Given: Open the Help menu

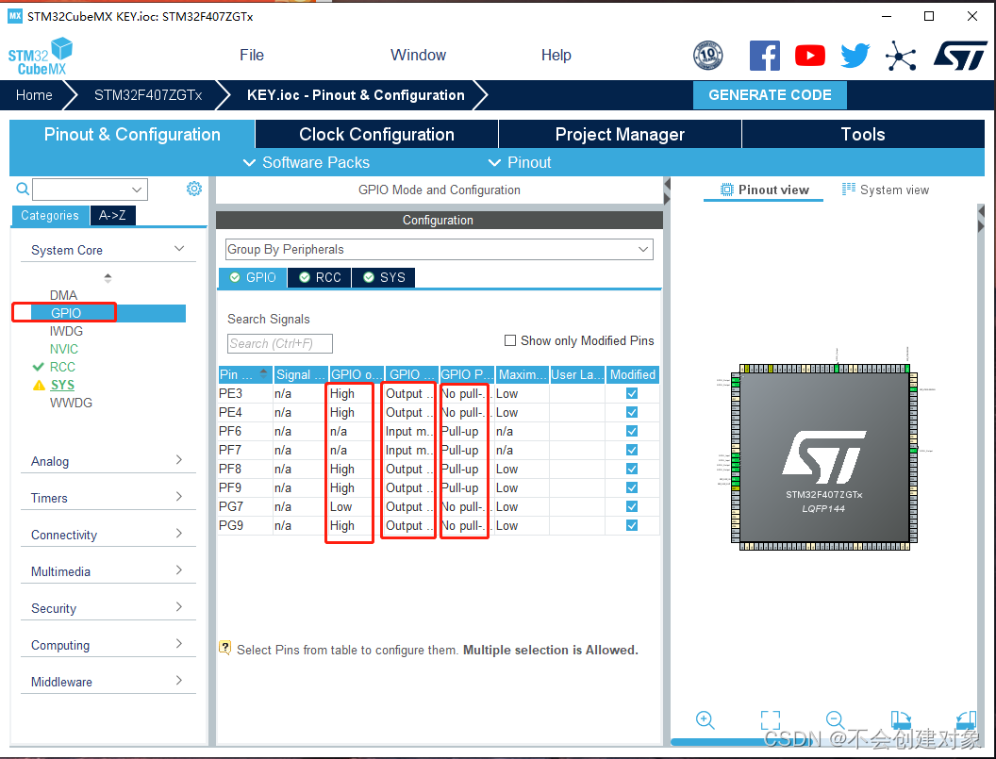Looking at the screenshot, I should (x=556, y=56).
